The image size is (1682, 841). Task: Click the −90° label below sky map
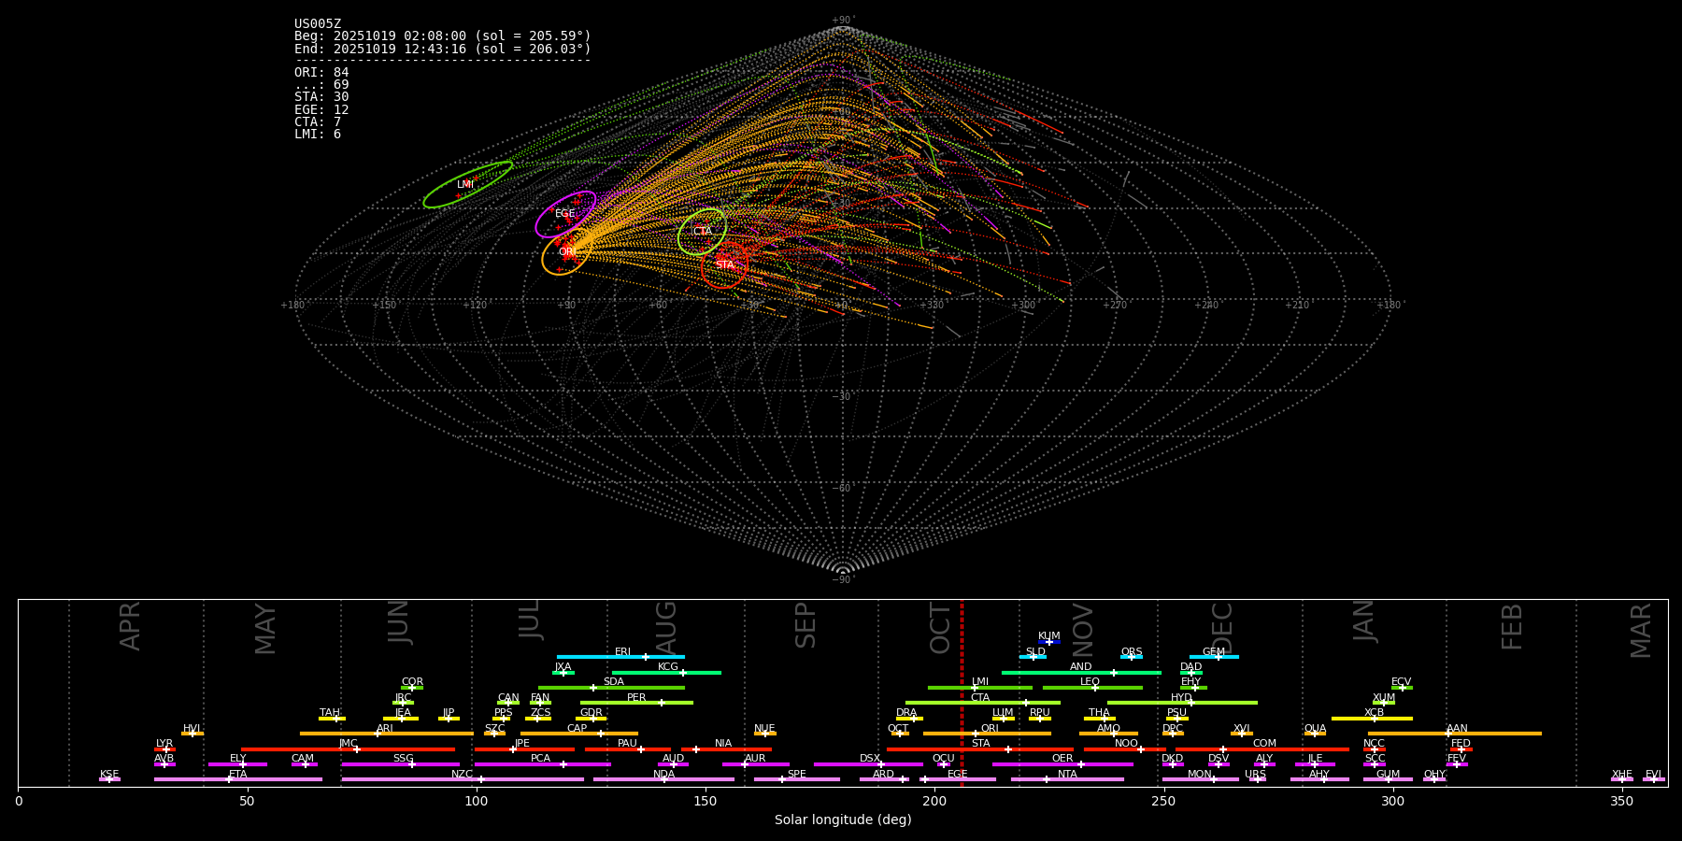[842, 580]
